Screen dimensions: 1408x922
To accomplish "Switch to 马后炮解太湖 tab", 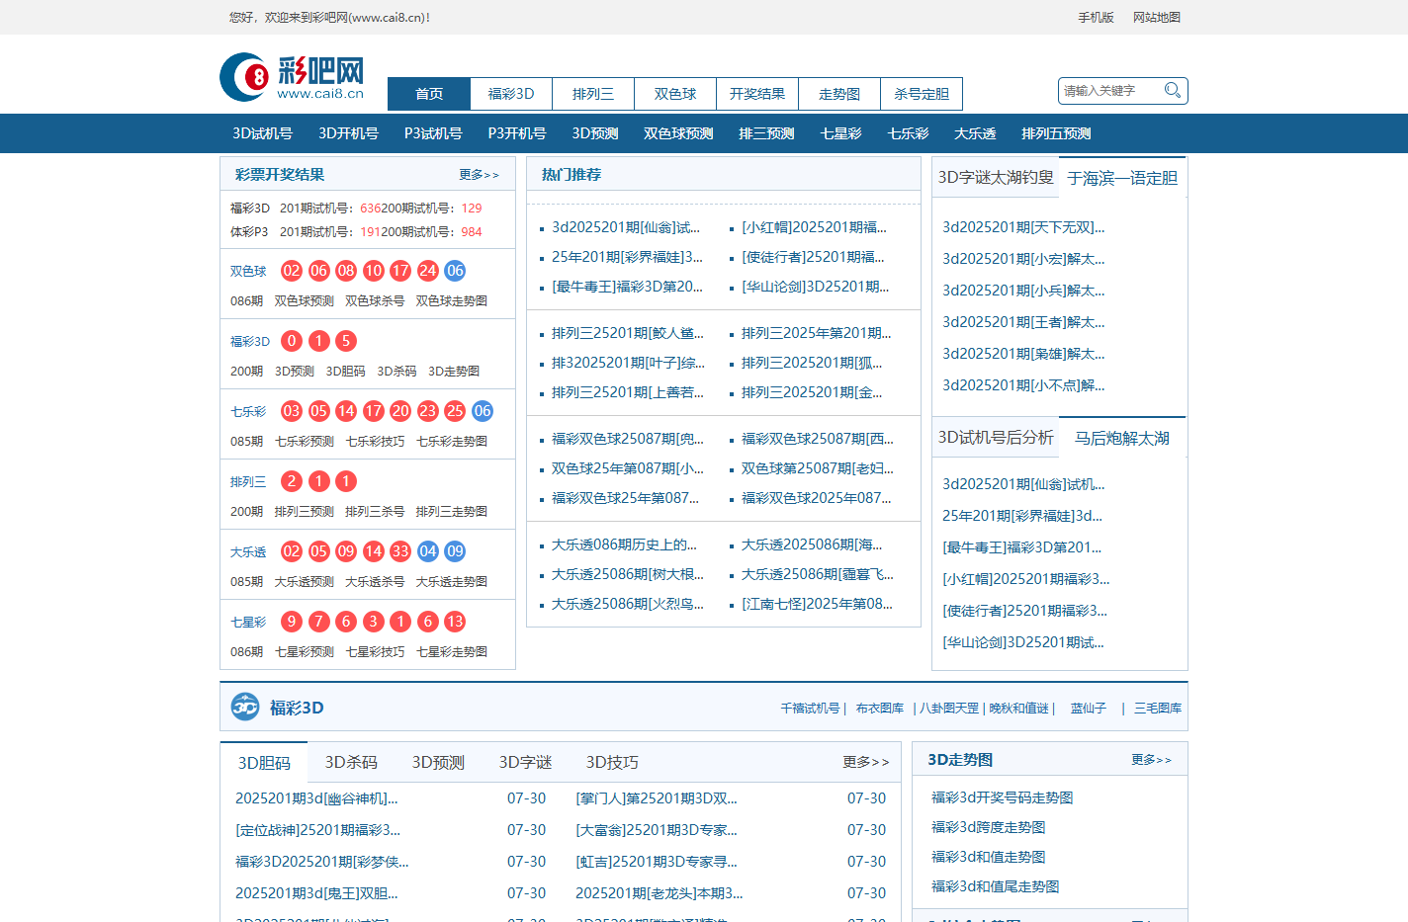I will pyautogui.click(x=1122, y=438).
